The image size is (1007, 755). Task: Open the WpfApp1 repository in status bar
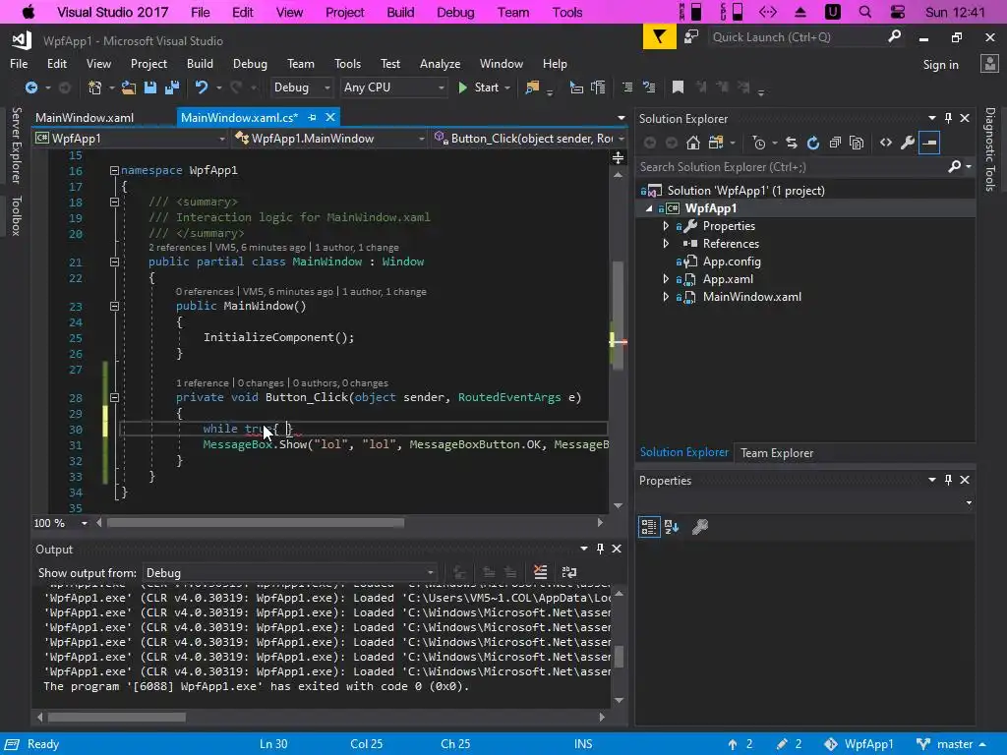[x=858, y=744]
